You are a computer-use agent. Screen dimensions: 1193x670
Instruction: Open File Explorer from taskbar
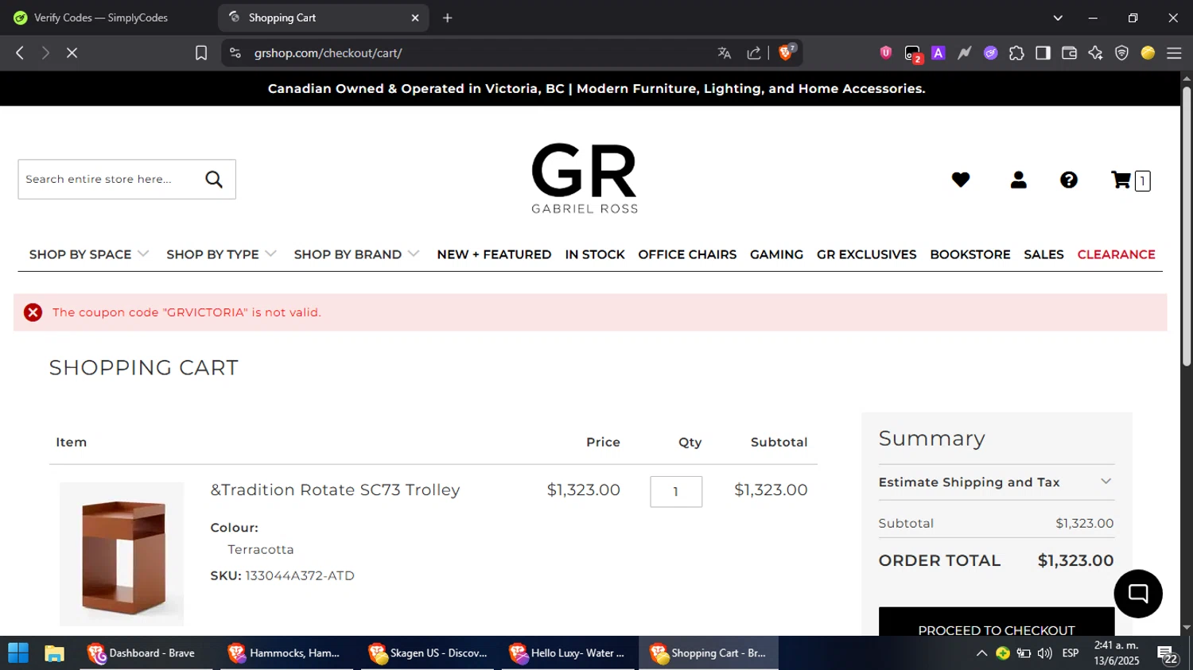point(54,653)
